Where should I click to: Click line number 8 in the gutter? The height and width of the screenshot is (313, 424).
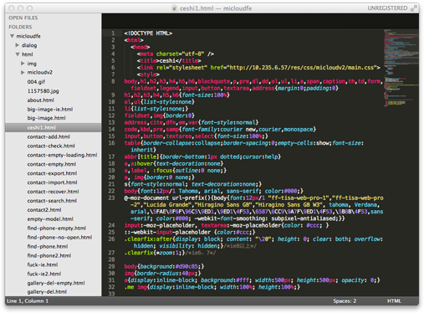point(113,81)
